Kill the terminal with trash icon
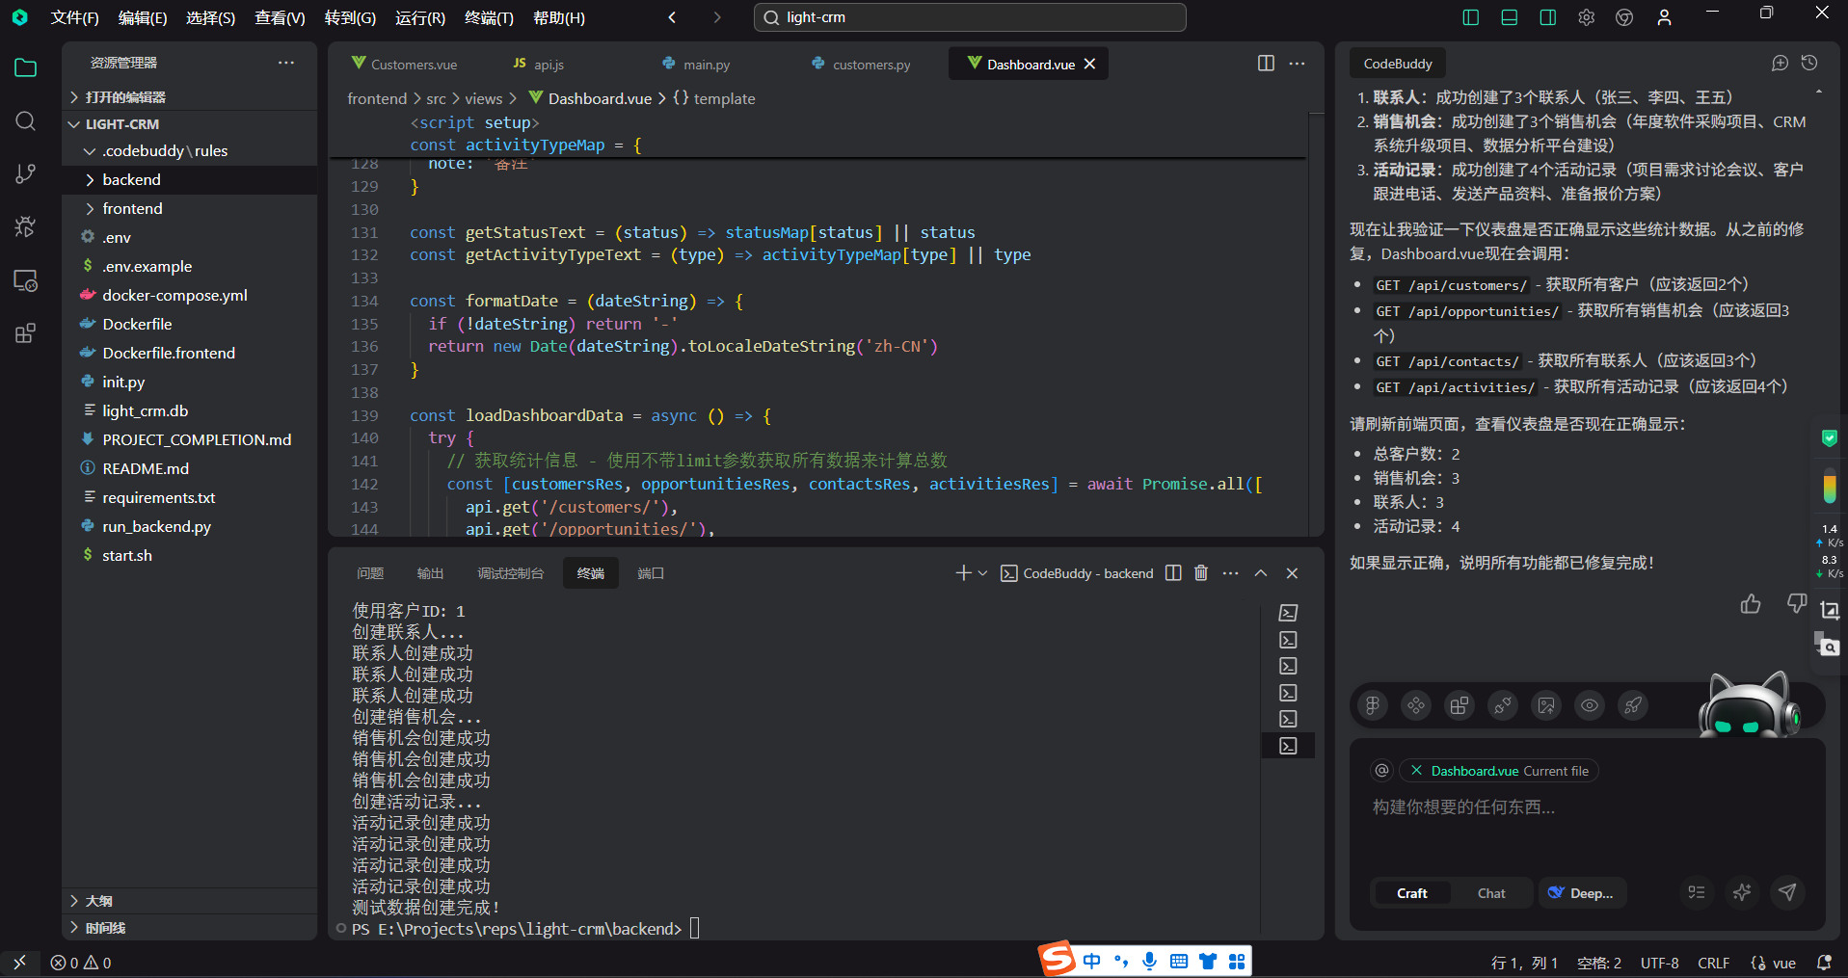The width and height of the screenshot is (1848, 978). click(1201, 572)
